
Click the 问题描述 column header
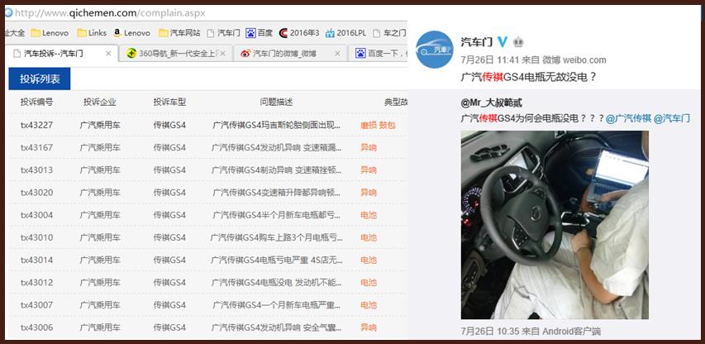click(x=276, y=102)
